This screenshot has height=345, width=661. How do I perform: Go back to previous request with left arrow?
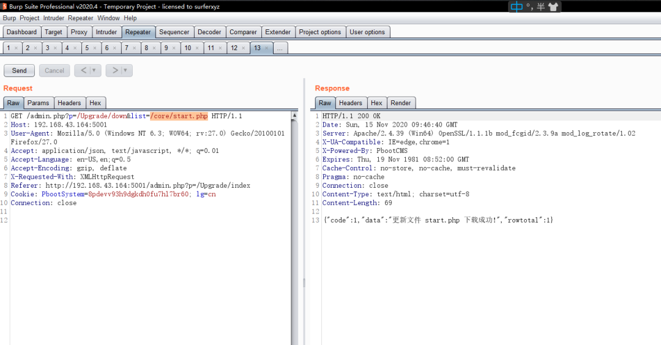point(83,70)
